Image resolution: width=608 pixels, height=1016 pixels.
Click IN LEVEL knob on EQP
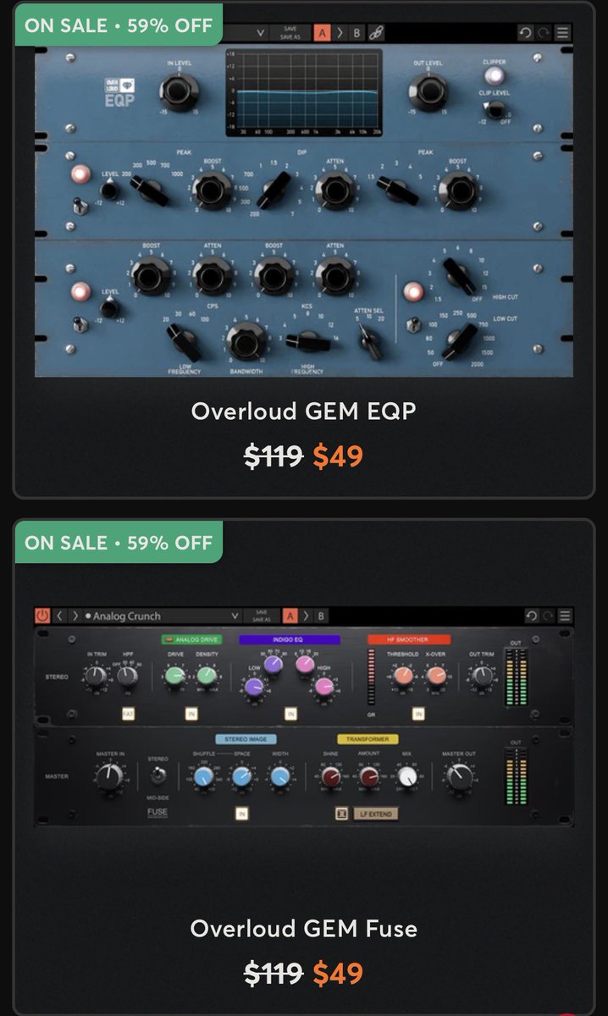[x=179, y=91]
